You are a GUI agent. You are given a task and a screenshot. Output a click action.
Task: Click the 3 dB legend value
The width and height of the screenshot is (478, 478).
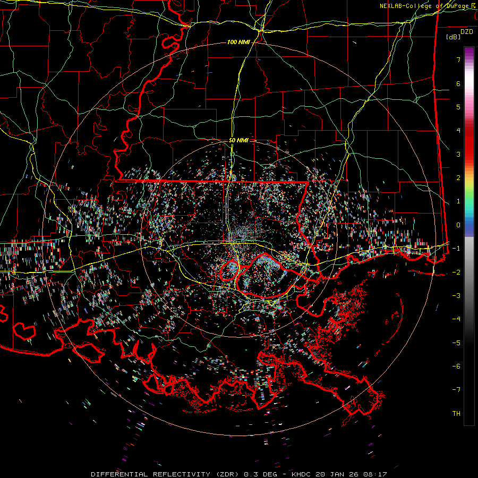(458, 154)
